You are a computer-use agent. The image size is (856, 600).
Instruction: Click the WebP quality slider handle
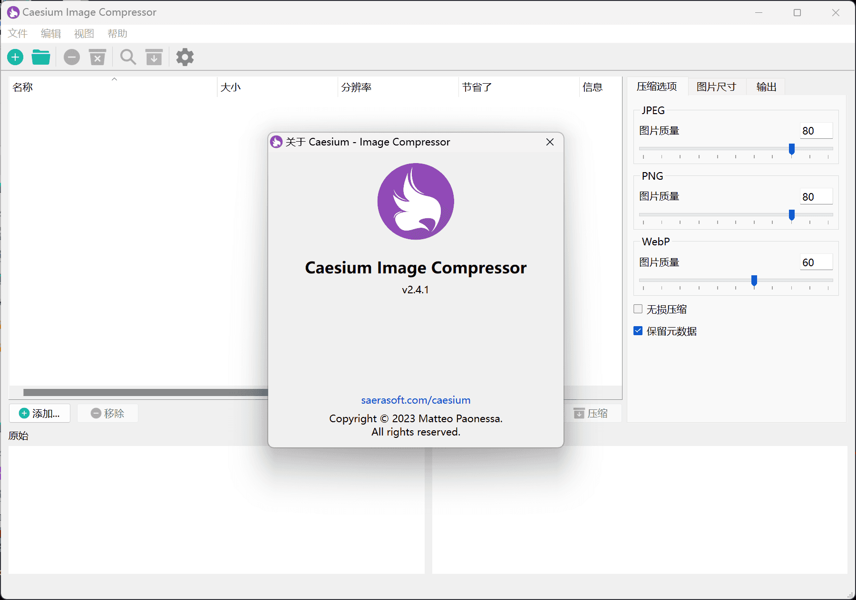(x=754, y=281)
